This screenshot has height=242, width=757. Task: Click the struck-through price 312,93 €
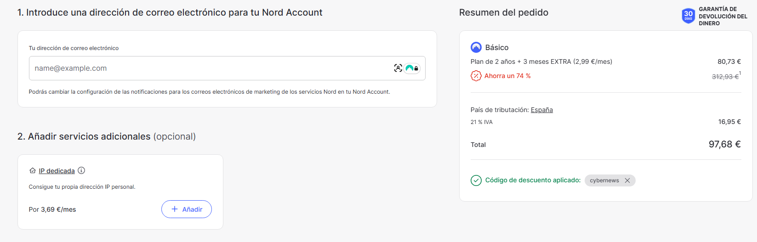point(725,77)
